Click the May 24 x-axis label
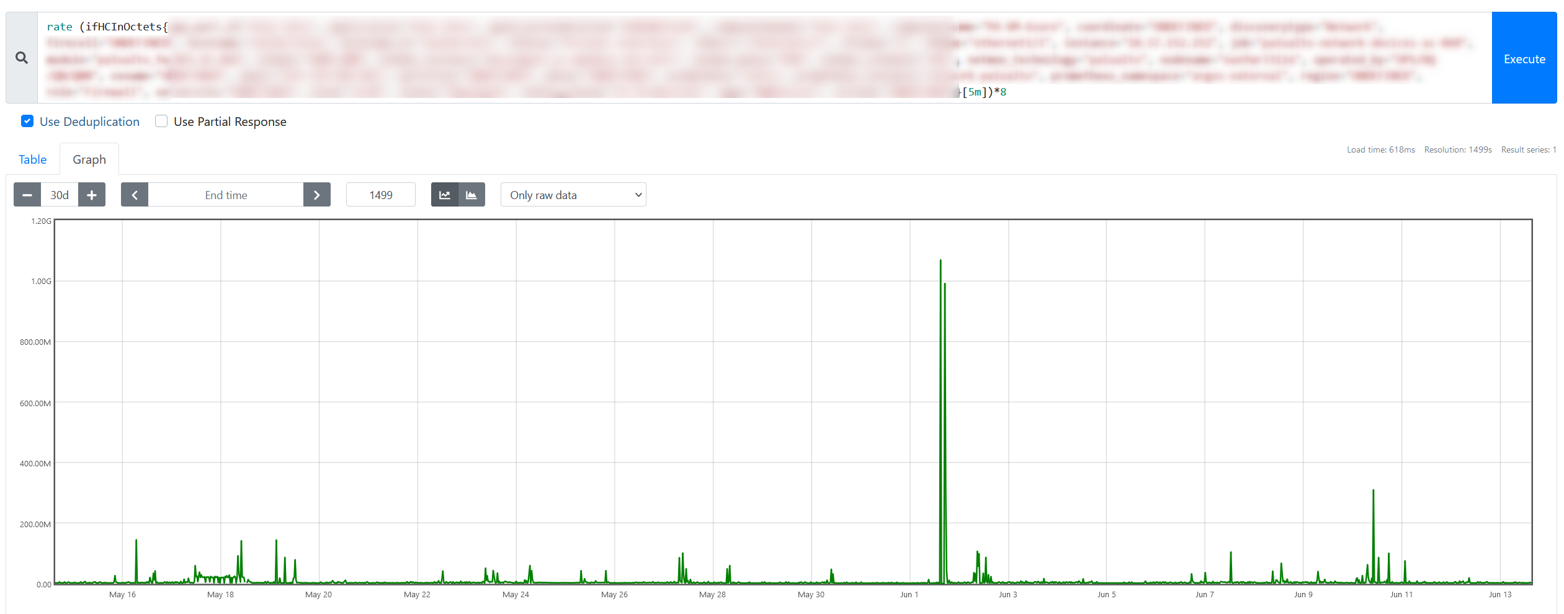The width and height of the screenshot is (1564, 614). point(516,594)
